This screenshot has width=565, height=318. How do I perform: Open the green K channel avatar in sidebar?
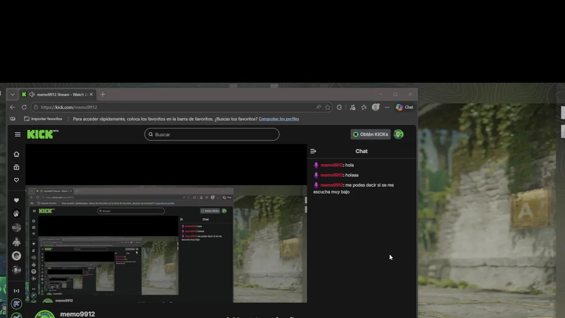click(16, 304)
